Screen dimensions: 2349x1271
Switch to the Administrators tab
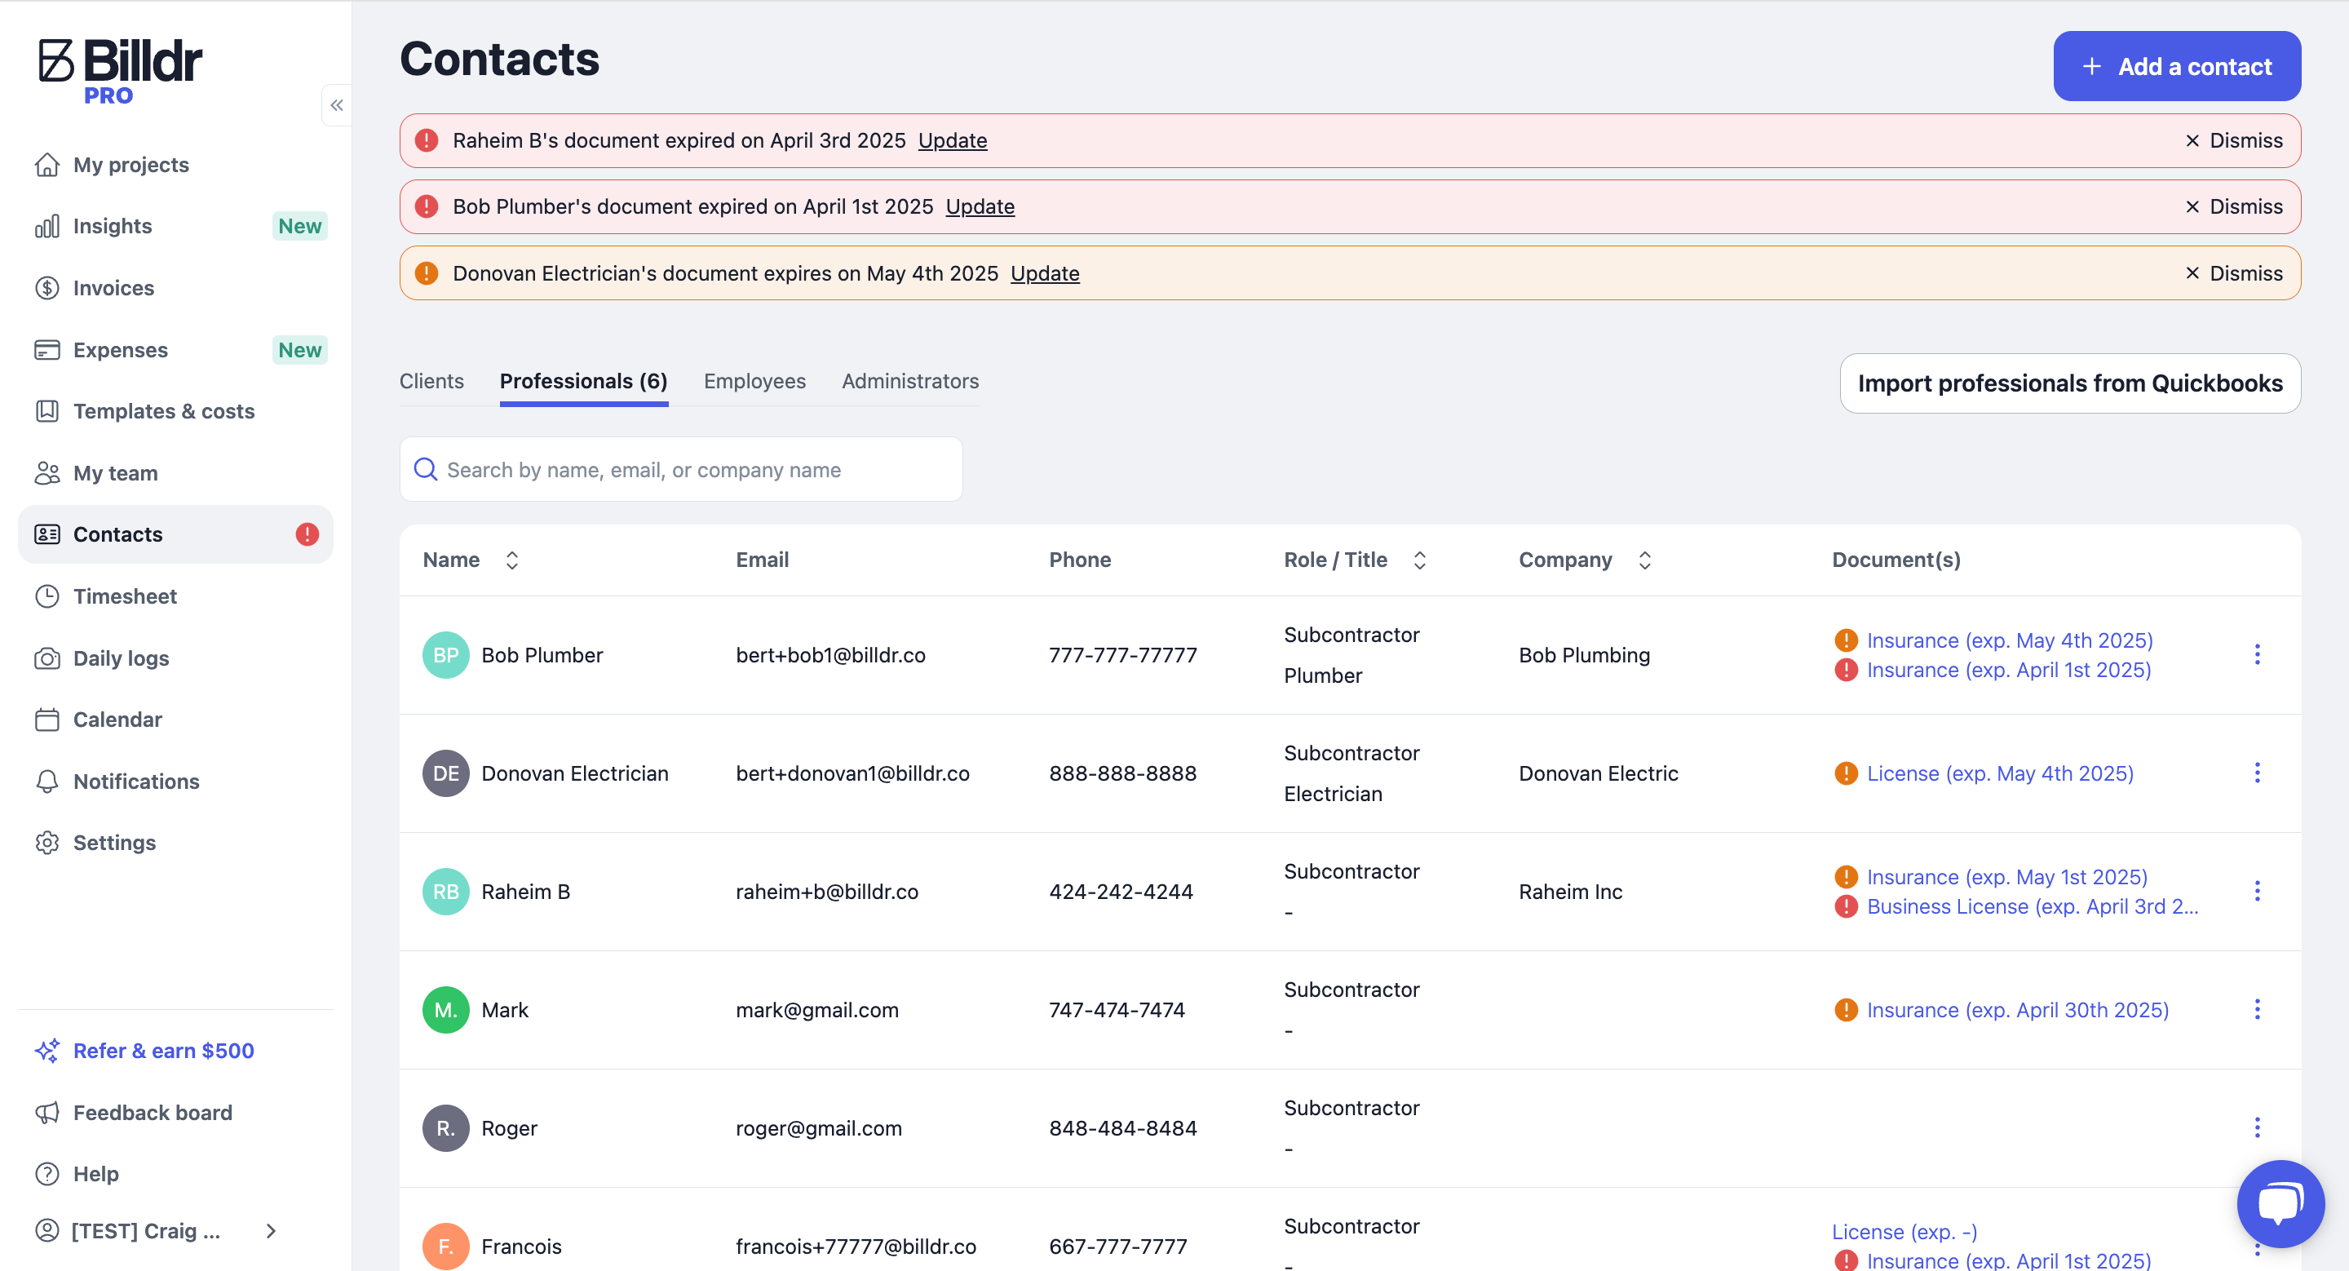(x=910, y=381)
